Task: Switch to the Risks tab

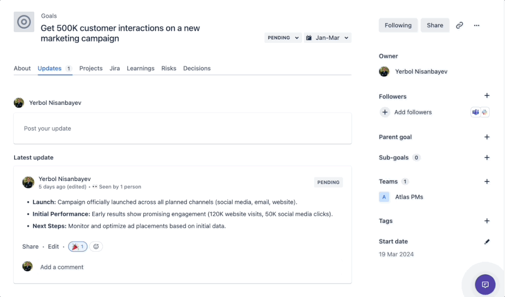Action: click(169, 69)
